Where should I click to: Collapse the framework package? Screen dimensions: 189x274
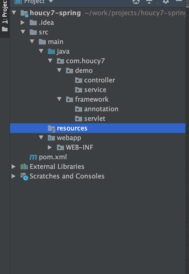click(x=59, y=99)
